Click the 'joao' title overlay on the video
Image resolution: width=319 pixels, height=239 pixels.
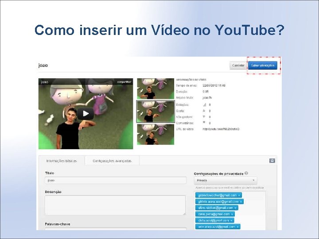(x=45, y=82)
